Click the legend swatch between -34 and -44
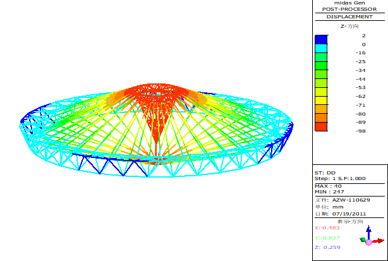Viewport: 388px width, 261px height. 321,74
